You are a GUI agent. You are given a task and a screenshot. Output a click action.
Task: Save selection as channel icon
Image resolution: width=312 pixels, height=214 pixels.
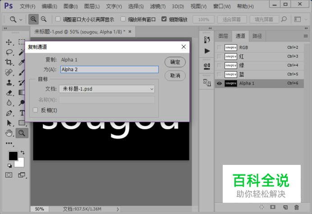(273, 207)
